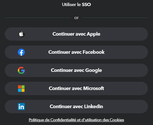
Task: Choose Continuer avec Facebook label
Action: pyautogui.click(x=76, y=52)
